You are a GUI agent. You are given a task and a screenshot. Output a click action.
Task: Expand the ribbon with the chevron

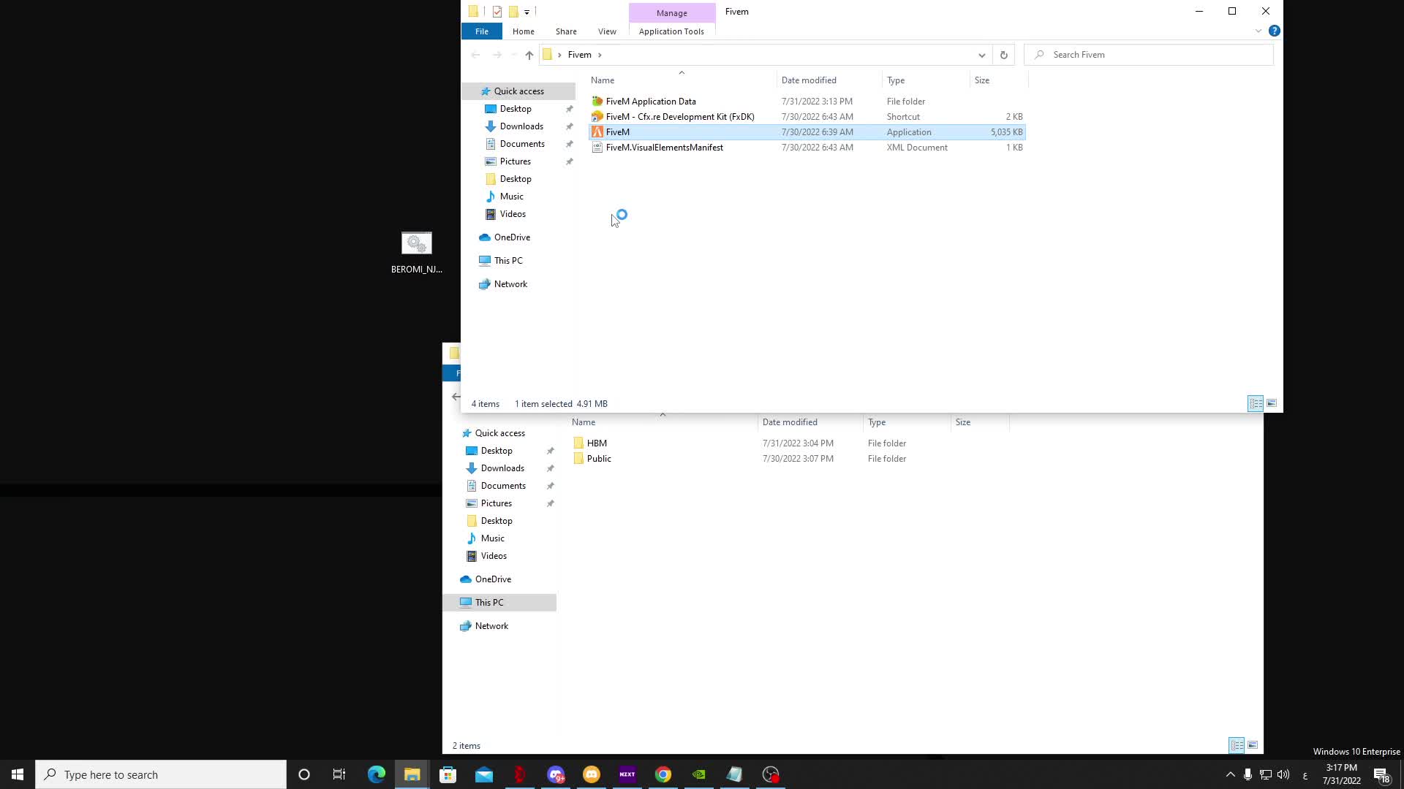coord(1258,31)
